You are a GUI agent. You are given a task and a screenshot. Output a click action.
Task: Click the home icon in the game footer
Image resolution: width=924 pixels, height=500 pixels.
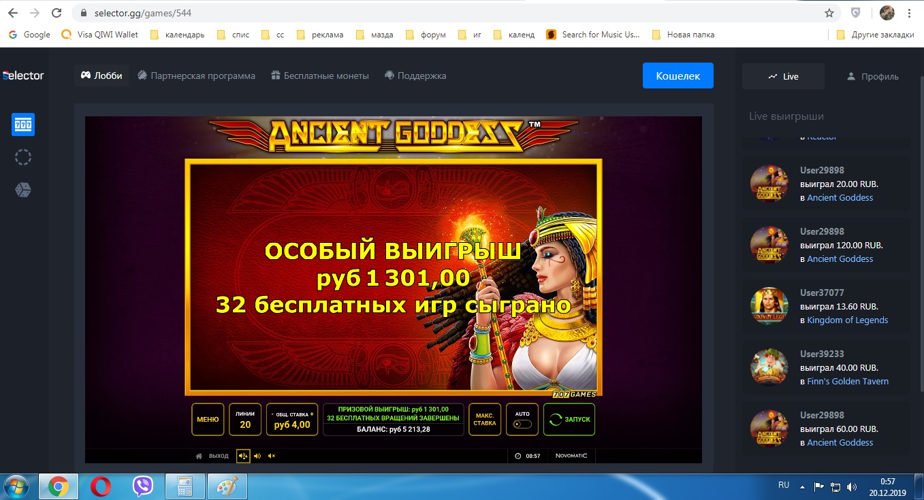pos(198,456)
